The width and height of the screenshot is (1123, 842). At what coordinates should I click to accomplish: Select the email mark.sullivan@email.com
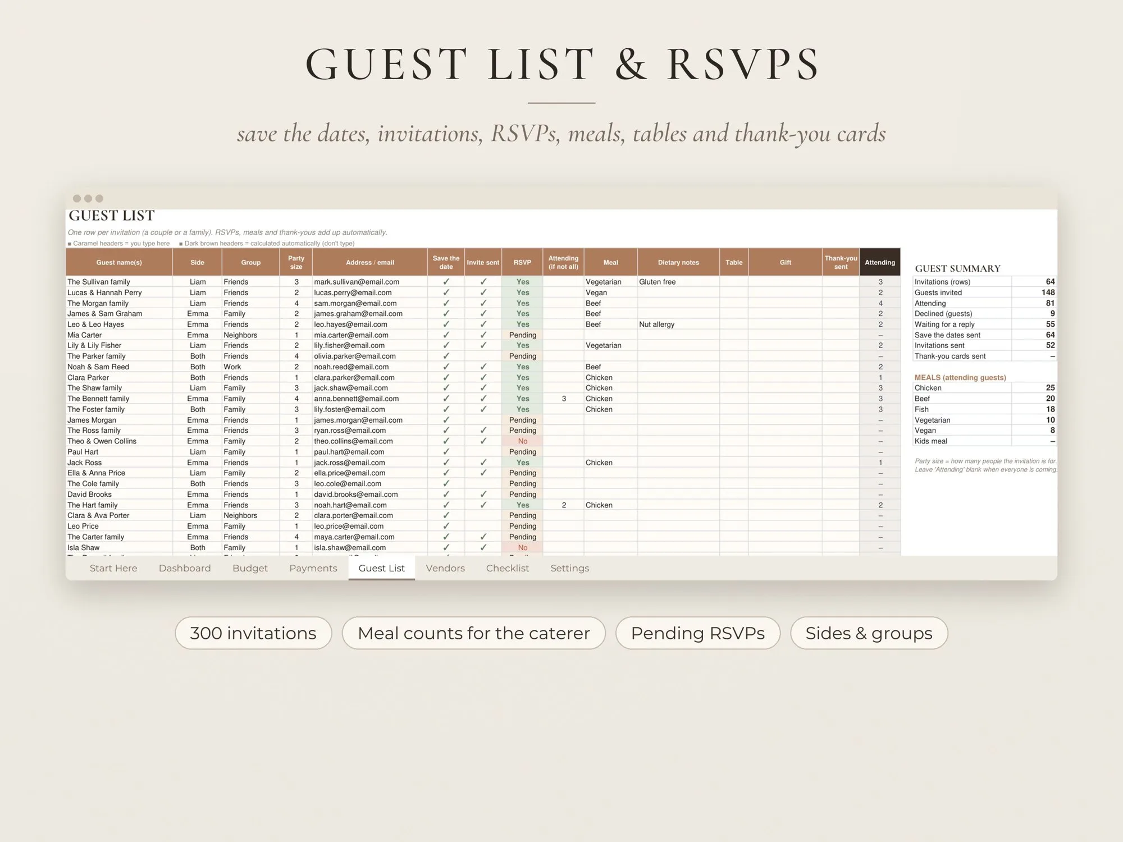pos(357,282)
